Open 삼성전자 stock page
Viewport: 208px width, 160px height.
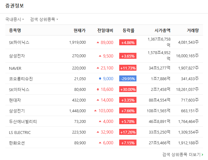coord(17,56)
